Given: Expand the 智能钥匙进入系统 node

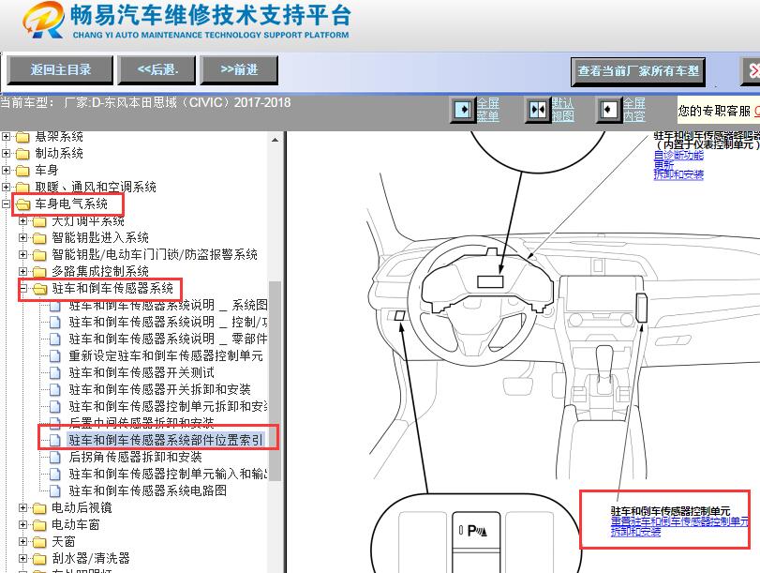Looking at the screenshot, I should pos(22,238).
